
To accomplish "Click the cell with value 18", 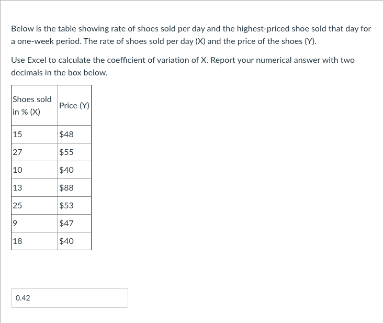I will [x=35, y=241].
